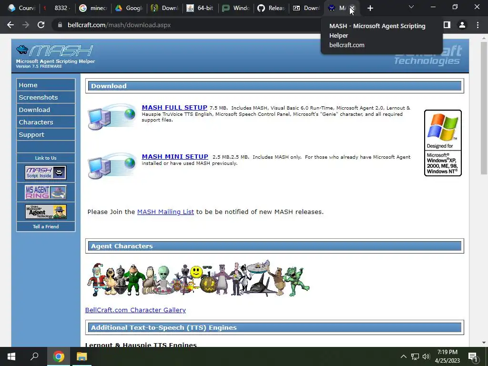Open the Chrome profile avatar icon

tap(462, 25)
